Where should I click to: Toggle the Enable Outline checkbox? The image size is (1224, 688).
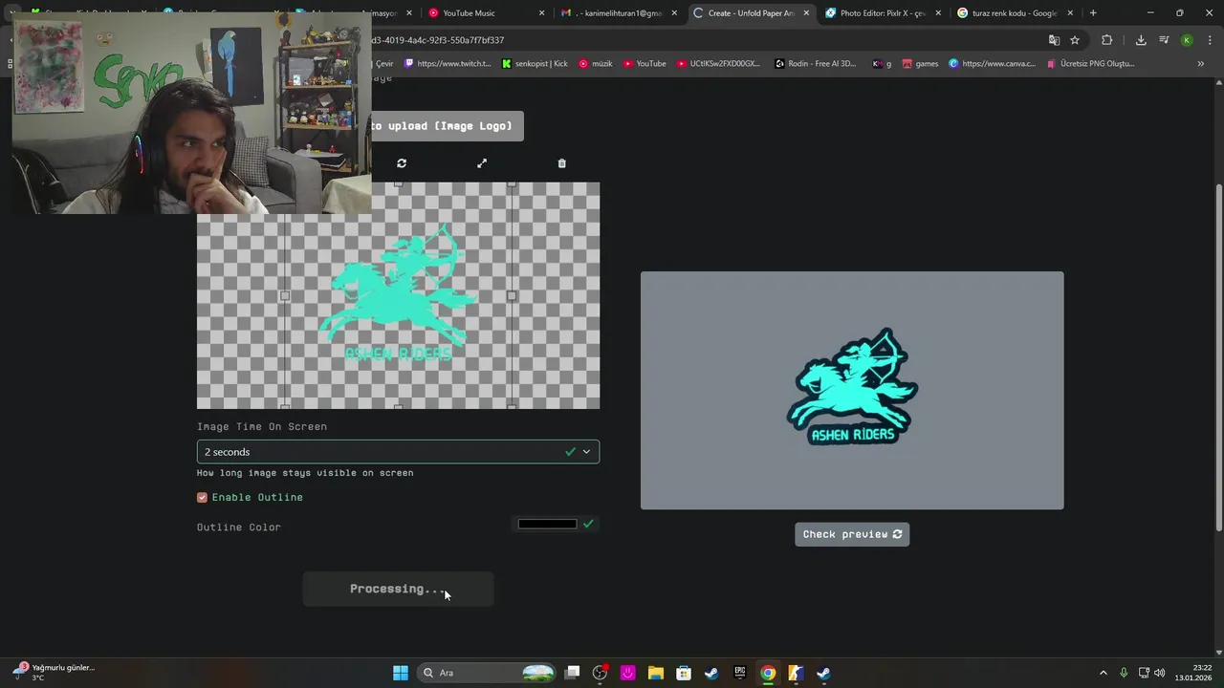coord(202,498)
